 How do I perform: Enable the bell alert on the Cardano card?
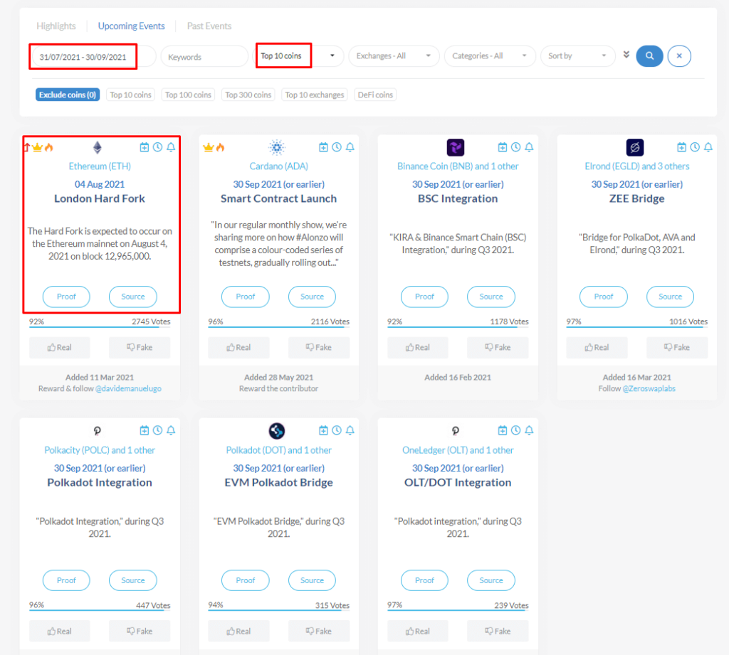coord(350,147)
